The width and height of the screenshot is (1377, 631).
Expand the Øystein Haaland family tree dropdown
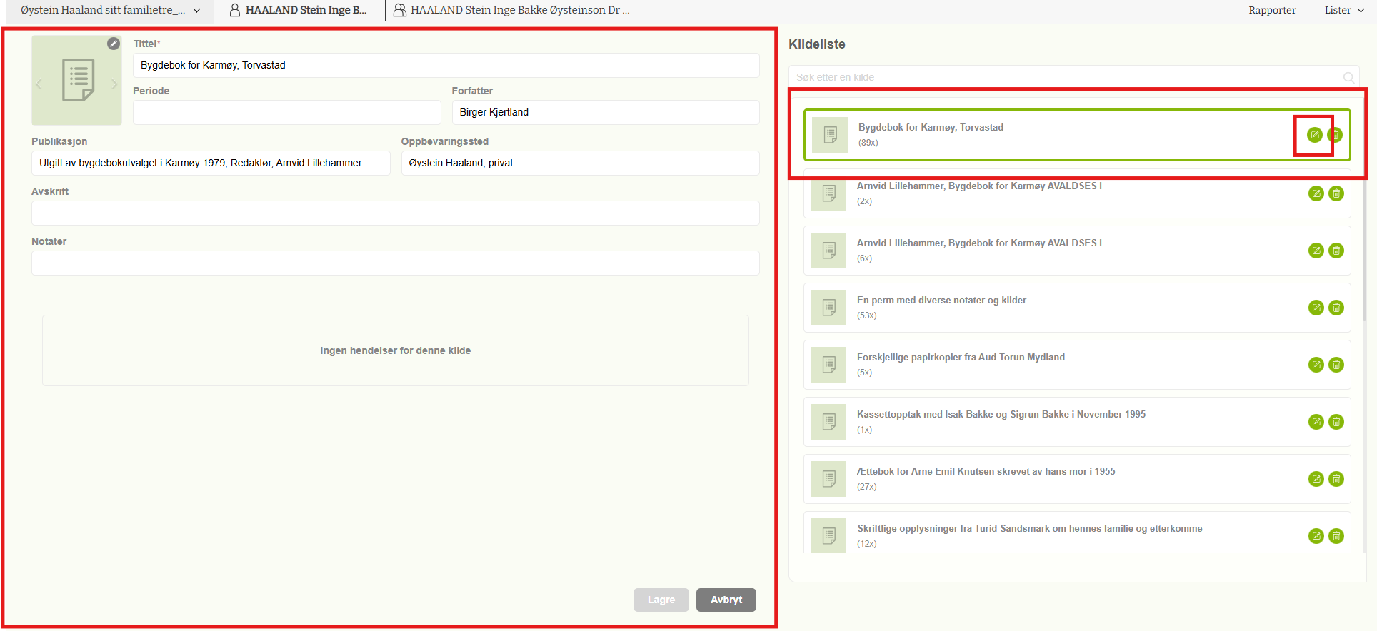point(196,11)
